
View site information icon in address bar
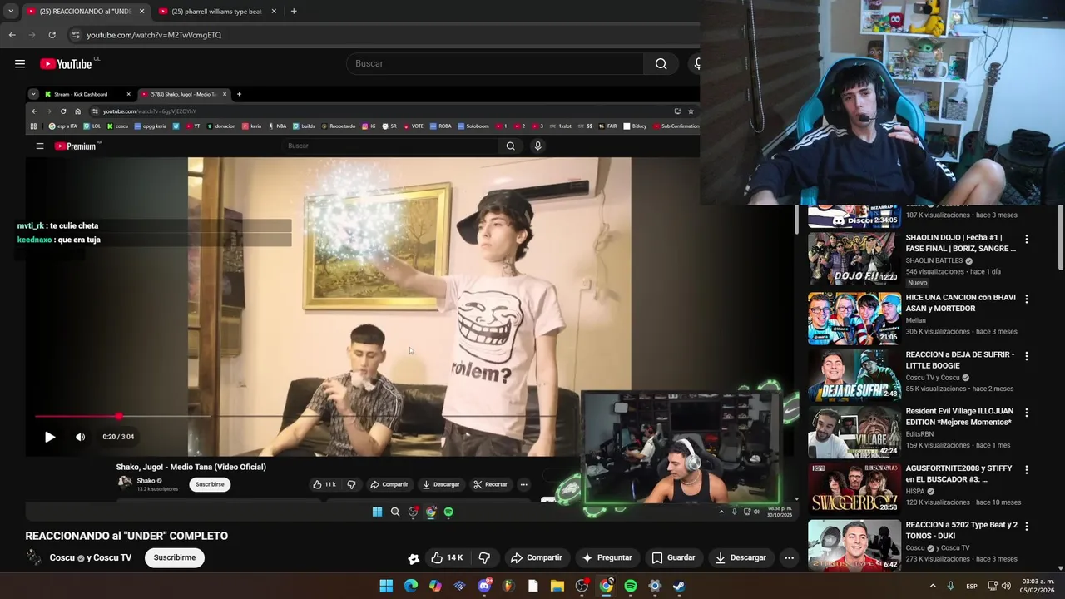coord(76,35)
